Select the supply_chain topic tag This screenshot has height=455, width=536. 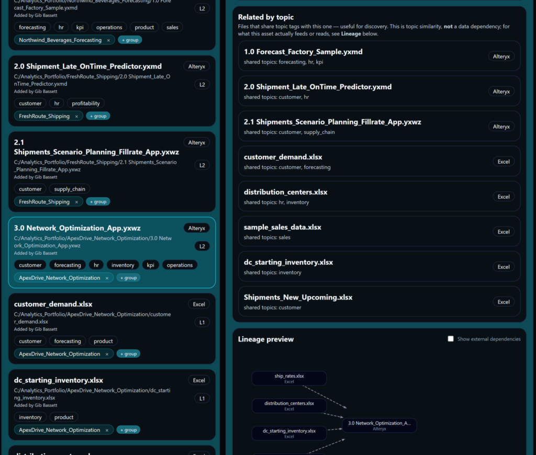coord(70,189)
